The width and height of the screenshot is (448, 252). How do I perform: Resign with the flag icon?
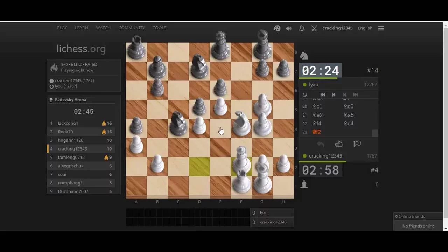357,144
